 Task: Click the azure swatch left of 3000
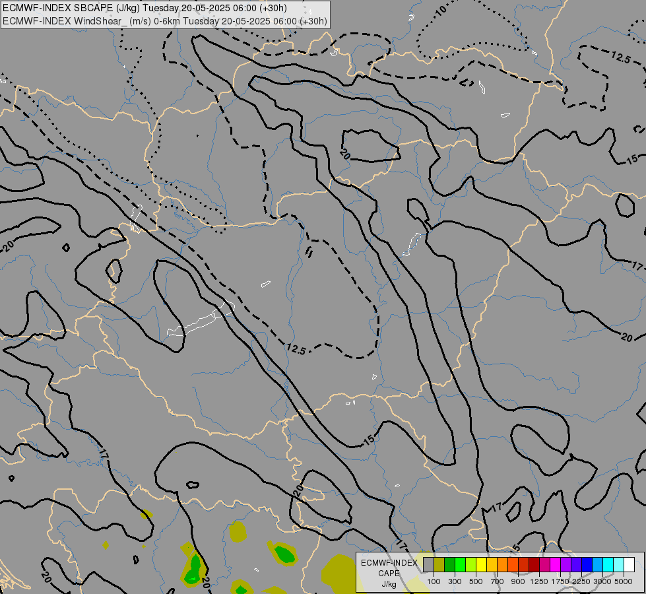click(x=597, y=564)
